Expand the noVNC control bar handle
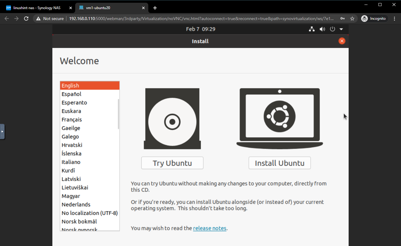This screenshot has height=246, width=401. coord(2,132)
